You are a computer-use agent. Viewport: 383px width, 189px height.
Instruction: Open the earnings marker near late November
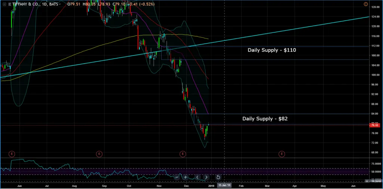tap(183, 153)
